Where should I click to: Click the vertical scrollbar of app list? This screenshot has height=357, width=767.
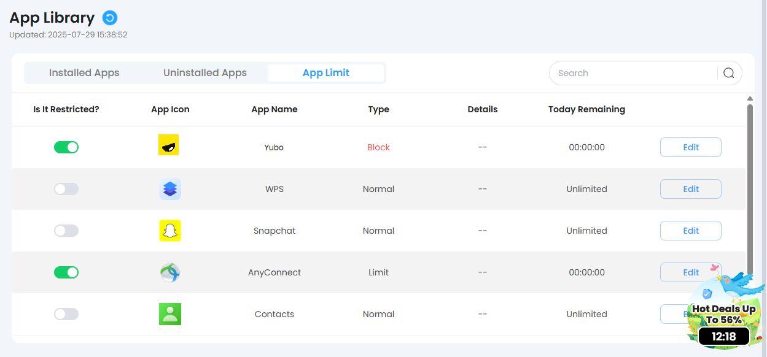click(x=750, y=184)
